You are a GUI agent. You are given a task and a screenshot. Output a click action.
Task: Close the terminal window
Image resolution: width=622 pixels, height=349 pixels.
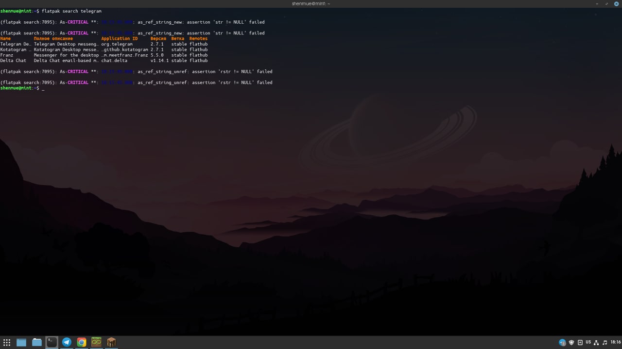pyautogui.click(x=616, y=3)
